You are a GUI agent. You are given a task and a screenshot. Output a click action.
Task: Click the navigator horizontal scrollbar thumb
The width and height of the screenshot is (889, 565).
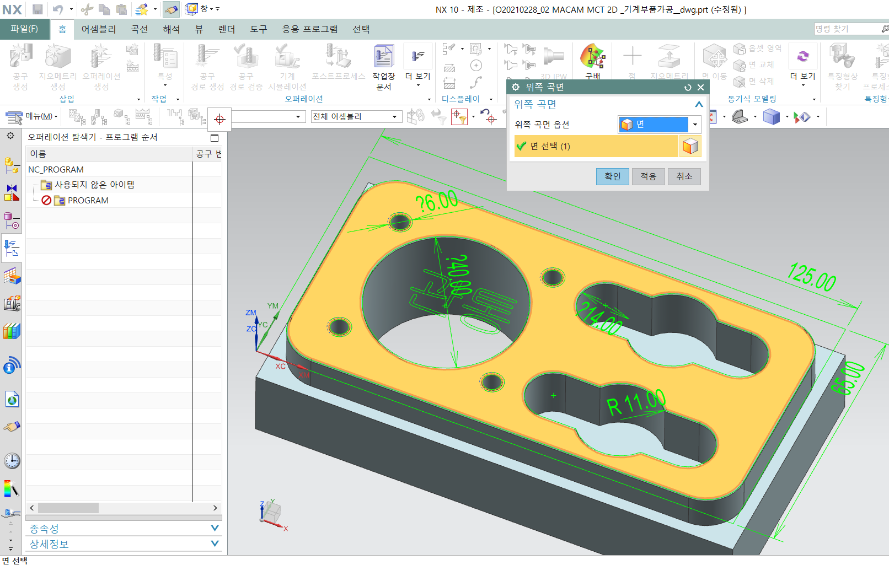point(68,508)
